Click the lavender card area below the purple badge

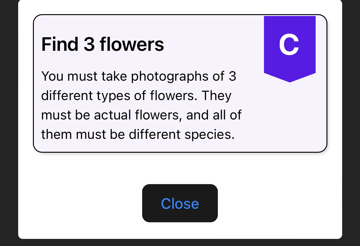coord(290,117)
